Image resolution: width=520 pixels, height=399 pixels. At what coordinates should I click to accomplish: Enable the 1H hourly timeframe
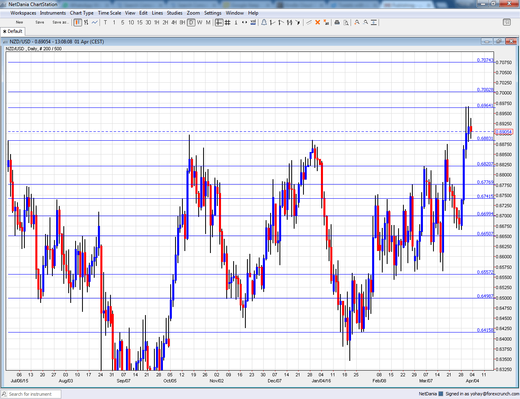pyautogui.click(x=156, y=22)
